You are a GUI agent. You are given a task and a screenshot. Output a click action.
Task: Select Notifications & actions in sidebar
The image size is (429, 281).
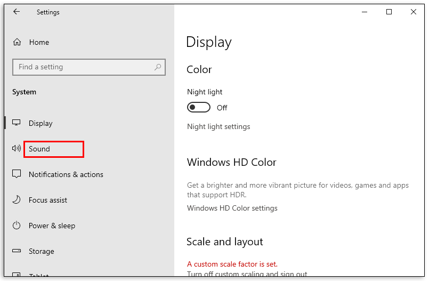[x=66, y=174]
